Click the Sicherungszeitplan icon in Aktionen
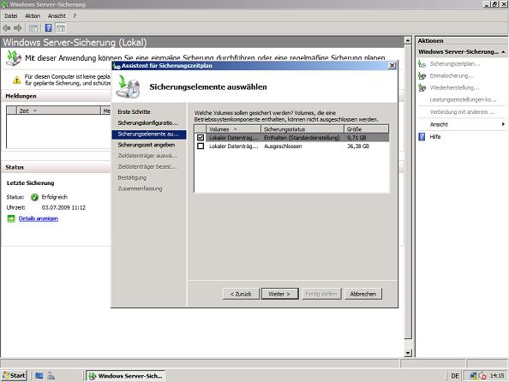 (x=422, y=64)
